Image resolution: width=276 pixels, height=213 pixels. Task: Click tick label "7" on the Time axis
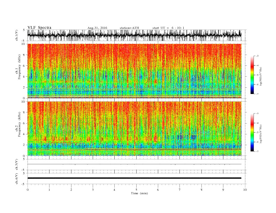click(x=180, y=190)
